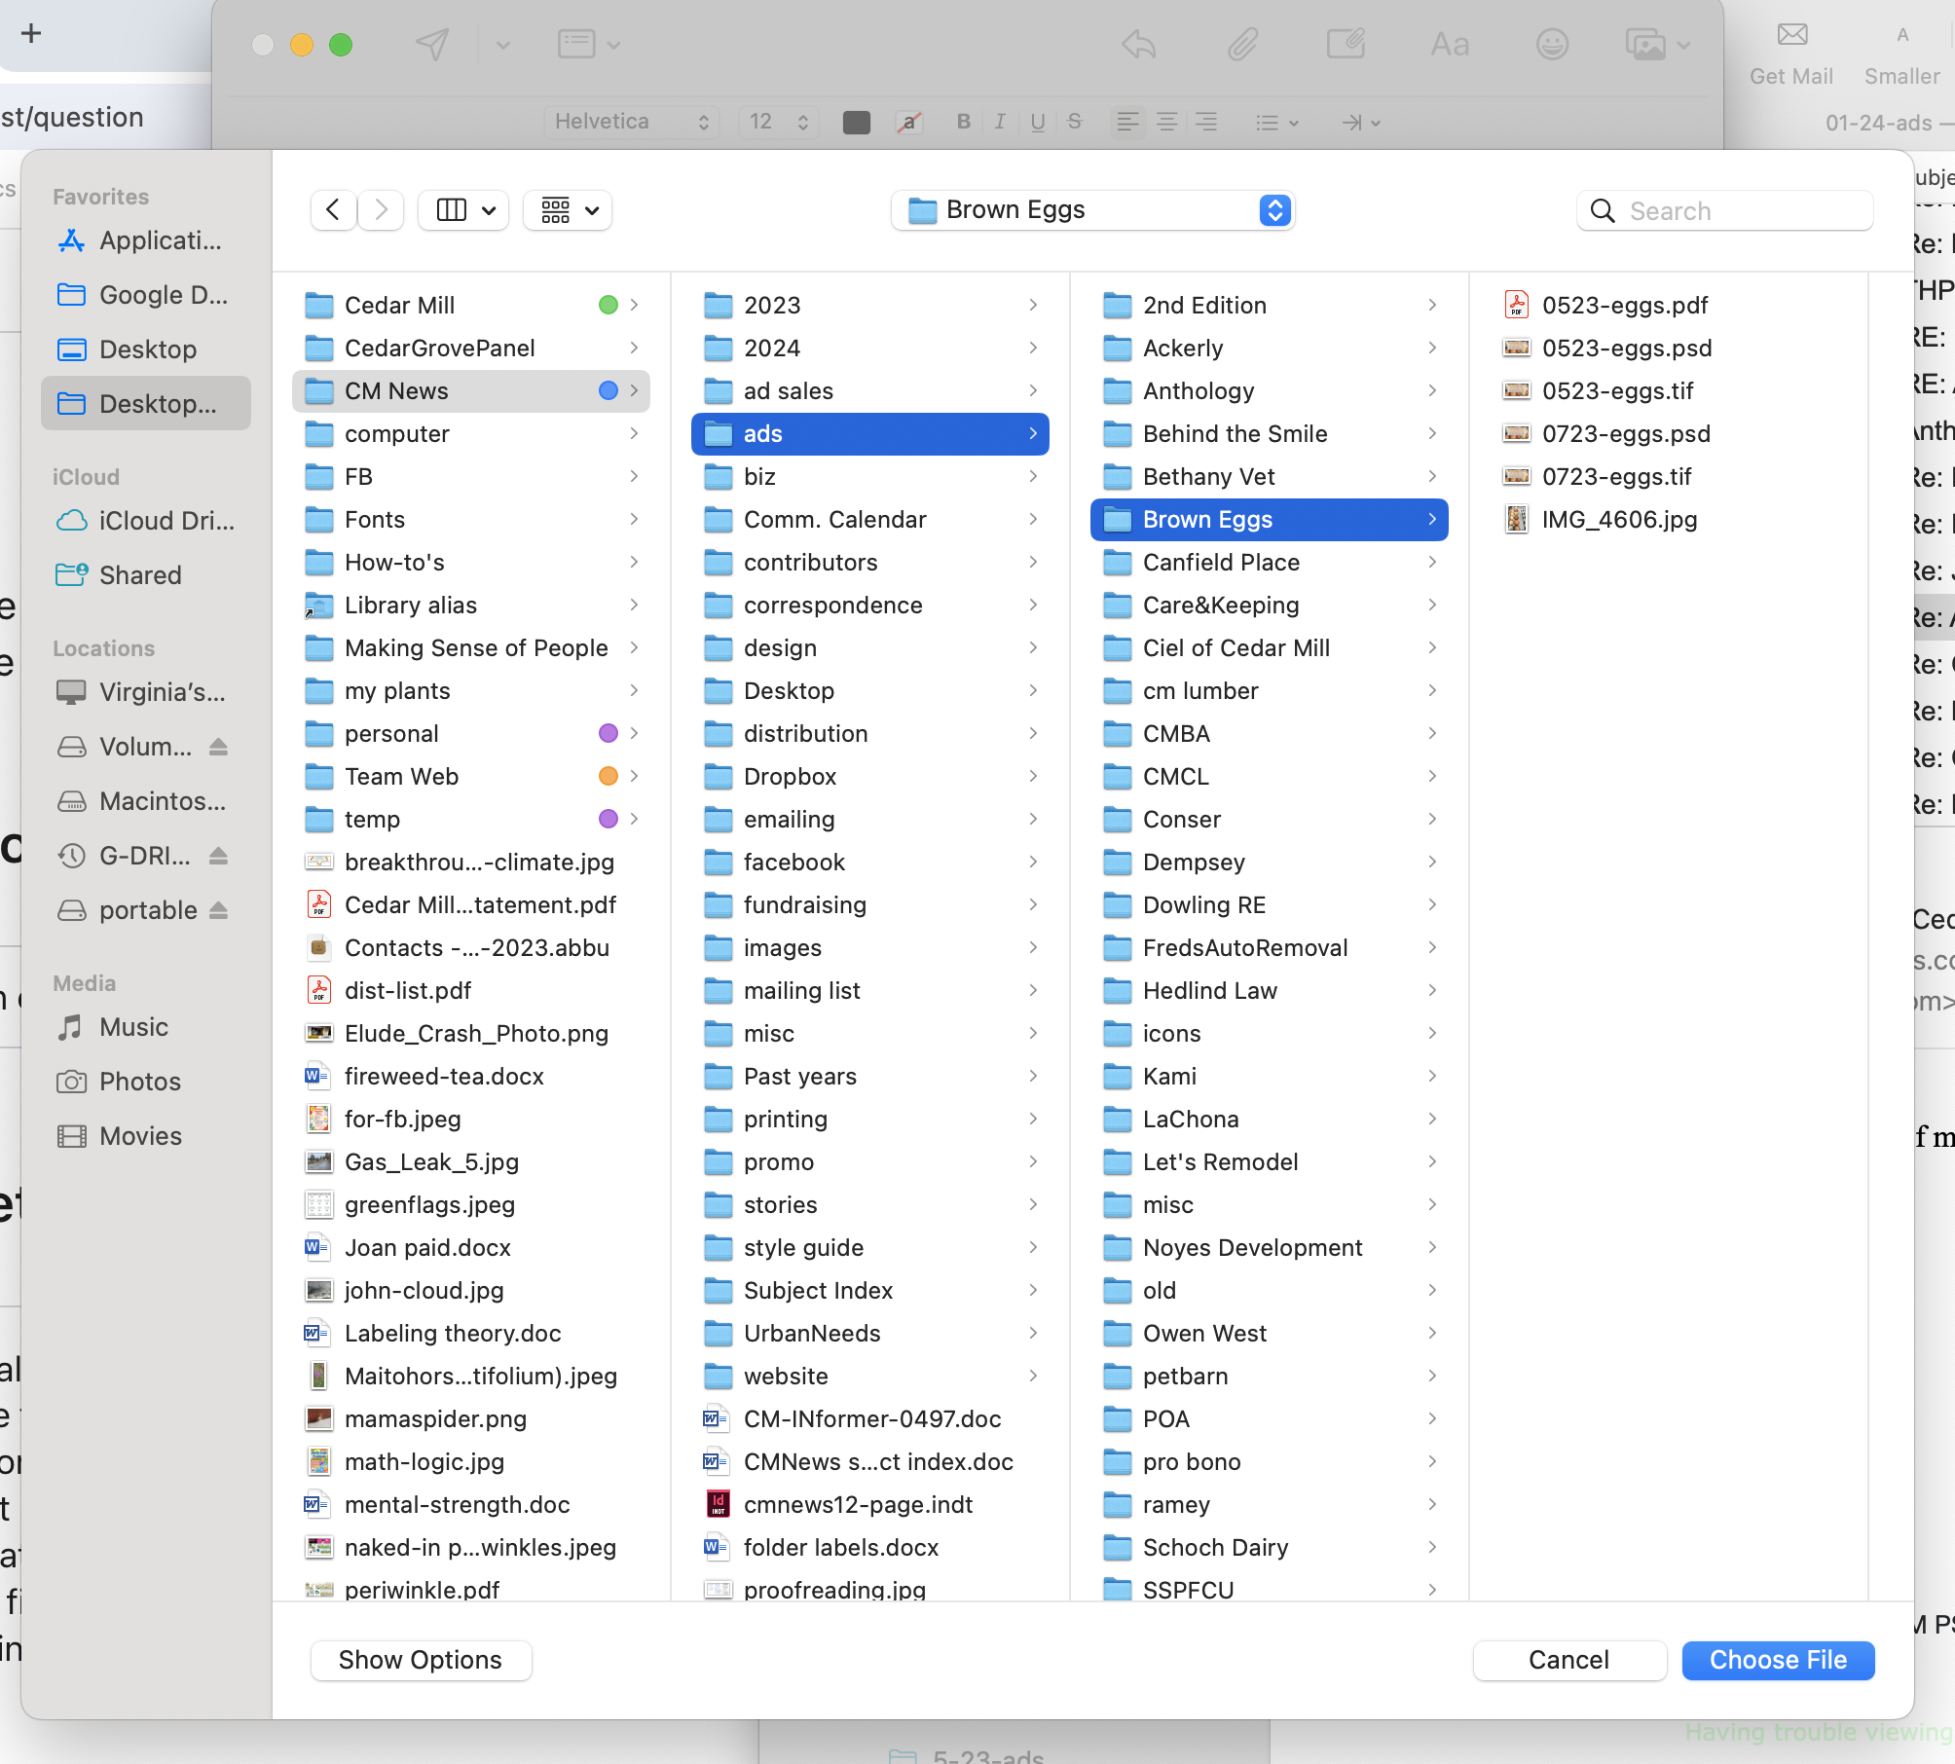Click the emoji smiley icon
The width and height of the screenshot is (1955, 1764).
point(1552,44)
